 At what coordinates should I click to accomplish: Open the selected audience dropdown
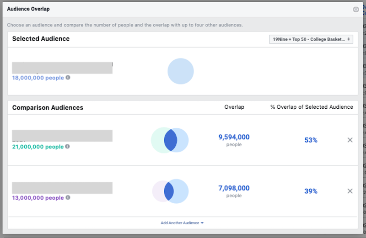[x=311, y=39]
